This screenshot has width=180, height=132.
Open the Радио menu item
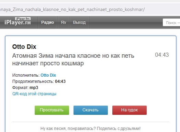tap(47, 22)
